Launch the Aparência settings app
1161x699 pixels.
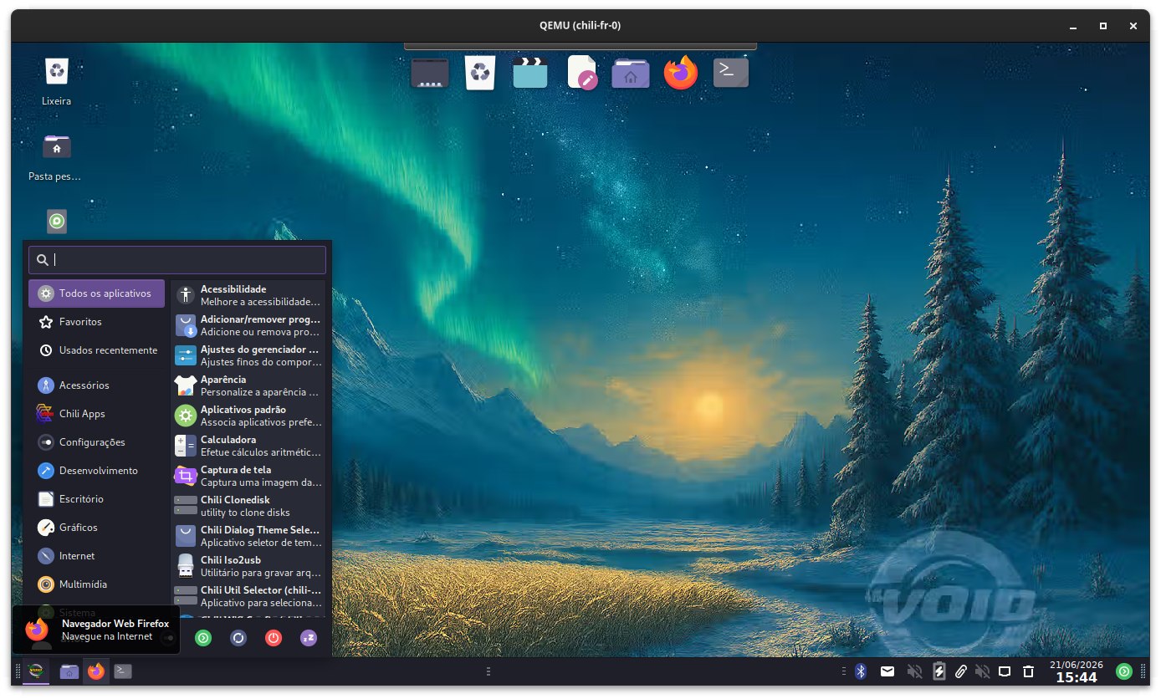(x=248, y=385)
